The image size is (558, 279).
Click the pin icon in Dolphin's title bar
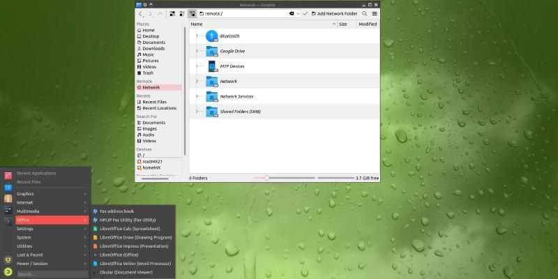pyautogui.click(x=145, y=5)
